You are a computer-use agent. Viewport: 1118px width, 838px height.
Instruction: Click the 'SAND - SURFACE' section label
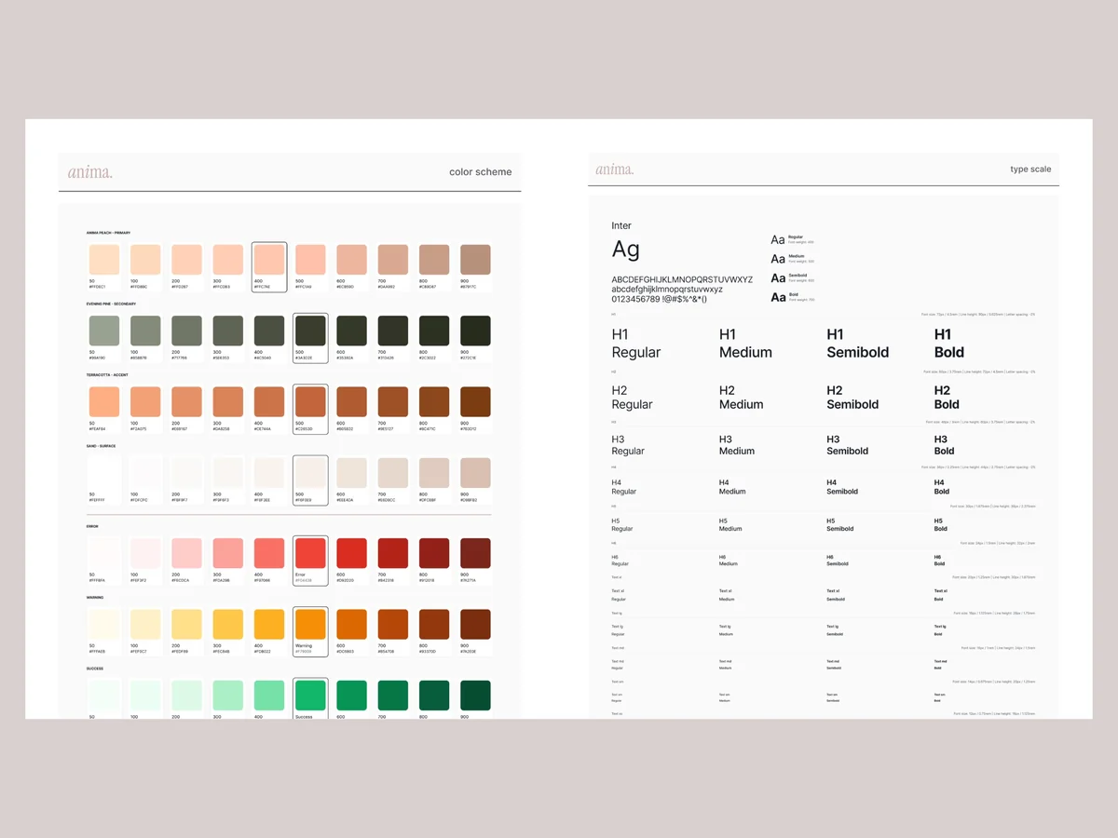point(101,446)
